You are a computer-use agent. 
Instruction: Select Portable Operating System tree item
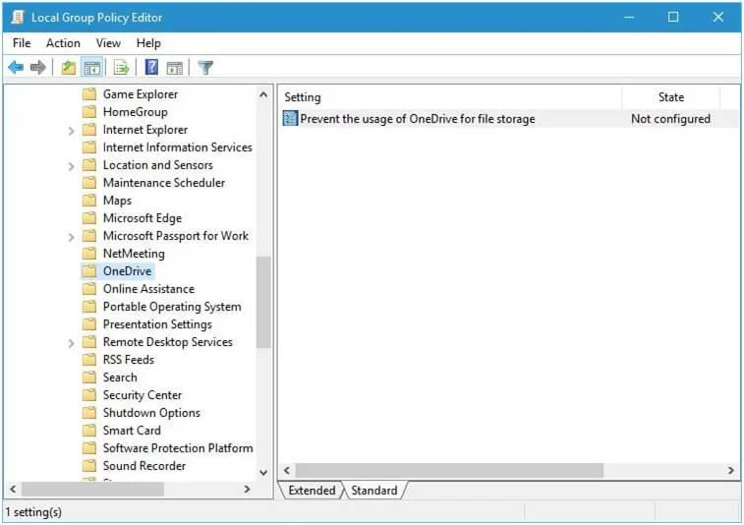pos(172,307)
